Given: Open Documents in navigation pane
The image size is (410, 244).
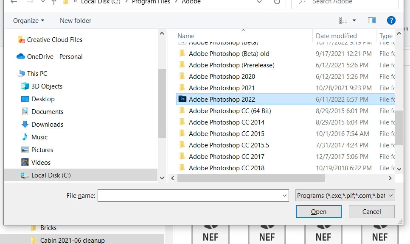Looking at the screenshot, I should (x=48, y=112).
